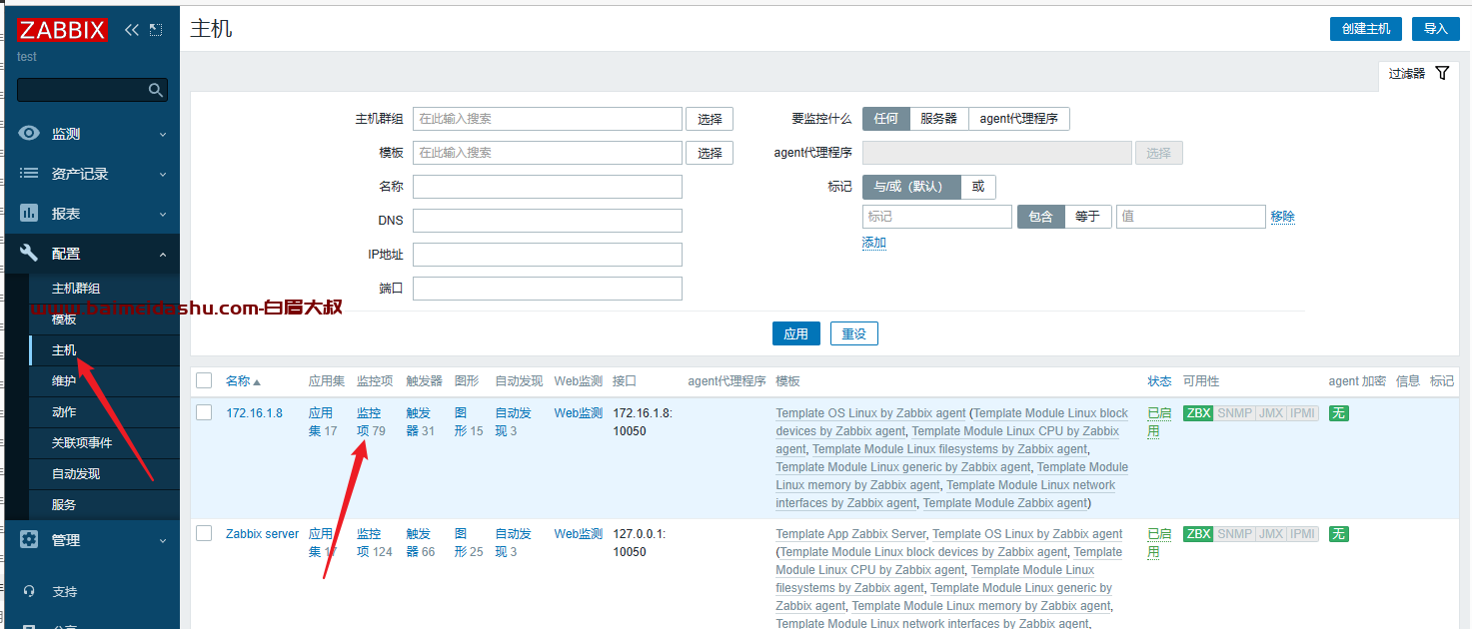1472x629 pixels.
Task: Expand the 管理 menu chevron
Action: click(x=163, y=540)
